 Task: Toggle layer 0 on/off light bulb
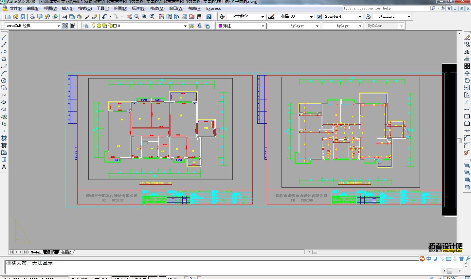(x=94, y=26)
